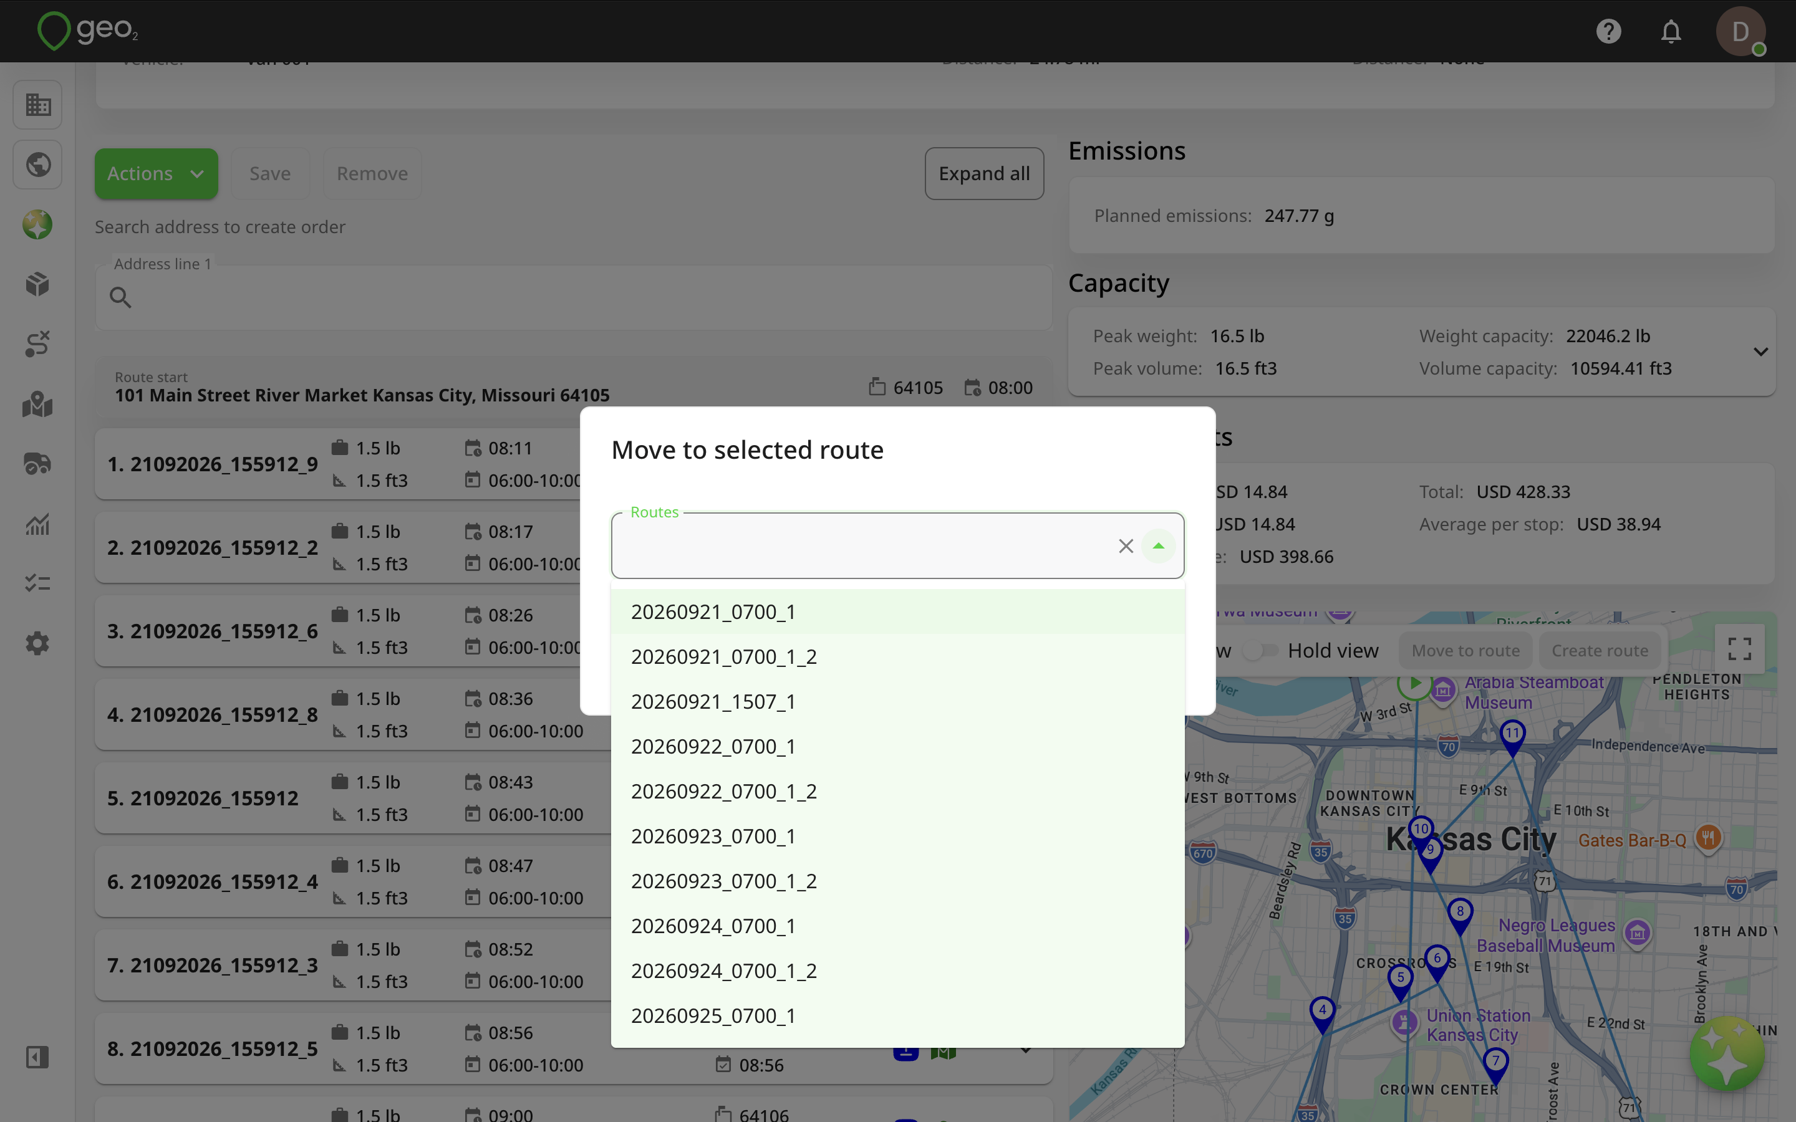Open the notifications bell
Image resolution: width=1796 pixels, height=1122 pixels.
[x=1671, y=31]
